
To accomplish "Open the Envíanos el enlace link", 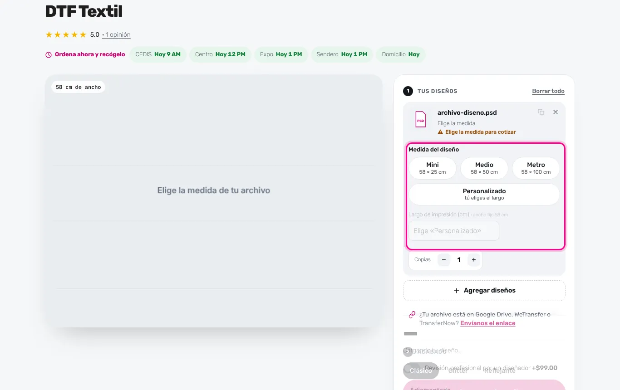I will coord(488,323).
